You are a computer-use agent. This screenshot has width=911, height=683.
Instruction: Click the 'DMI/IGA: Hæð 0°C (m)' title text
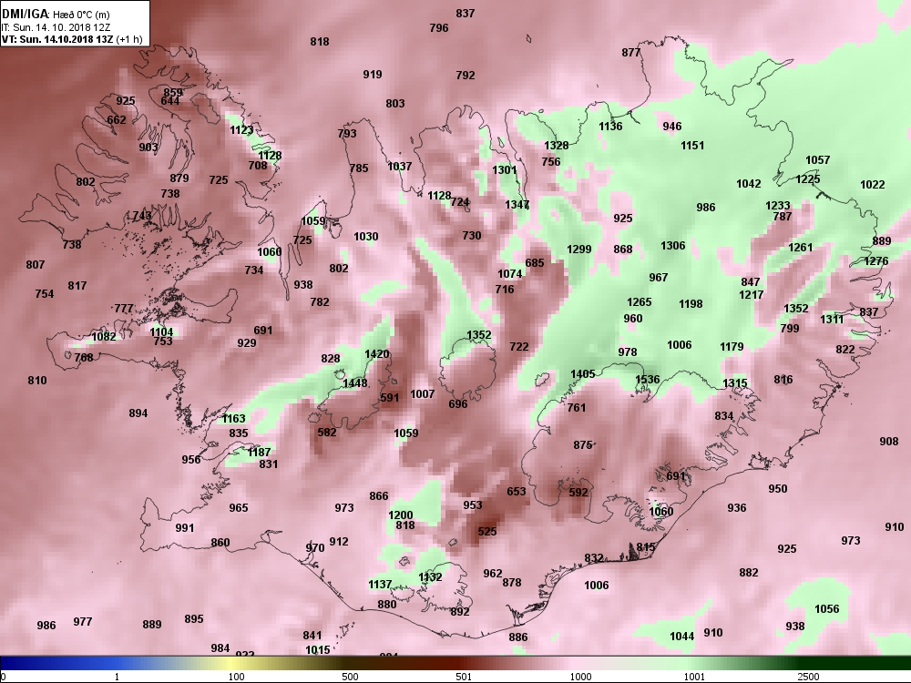click(56, 15)
